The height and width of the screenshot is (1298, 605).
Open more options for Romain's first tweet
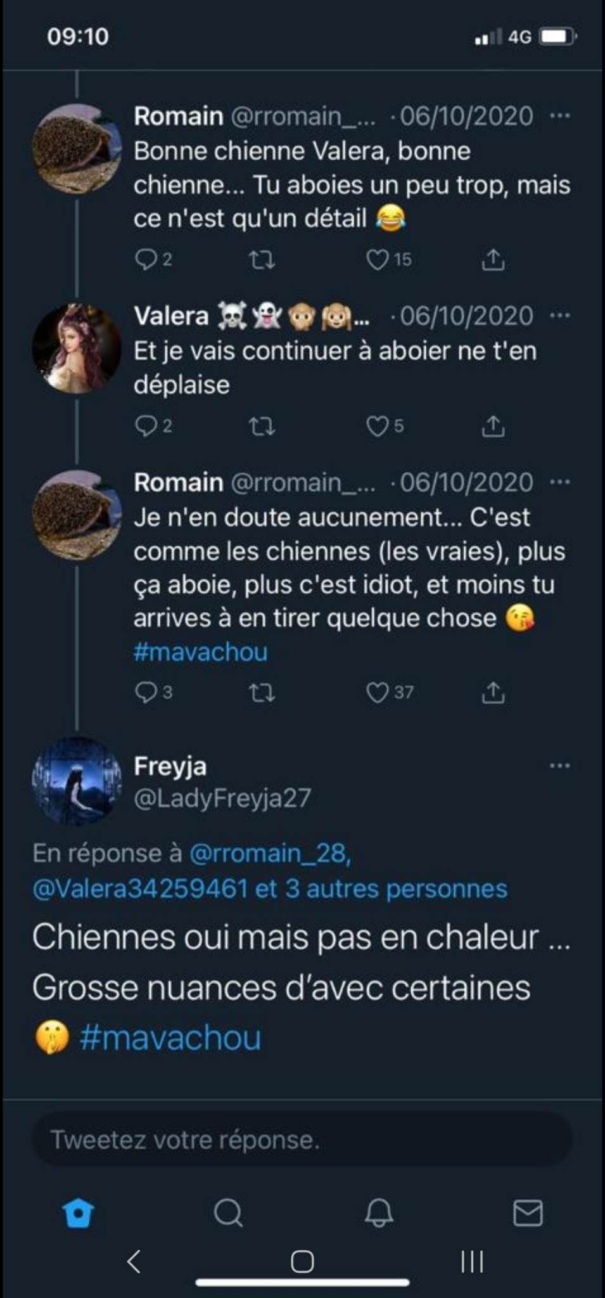click(x=560, y=116)
